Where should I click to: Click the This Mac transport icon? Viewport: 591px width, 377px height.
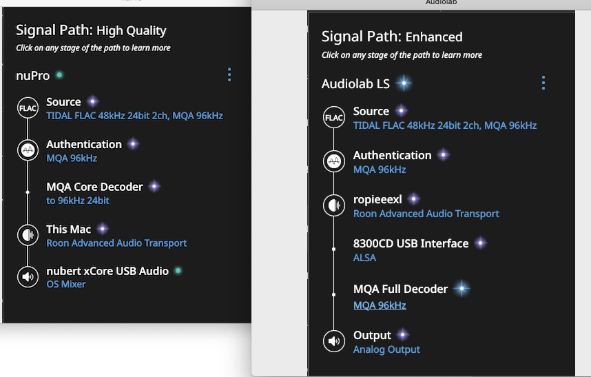27,235
